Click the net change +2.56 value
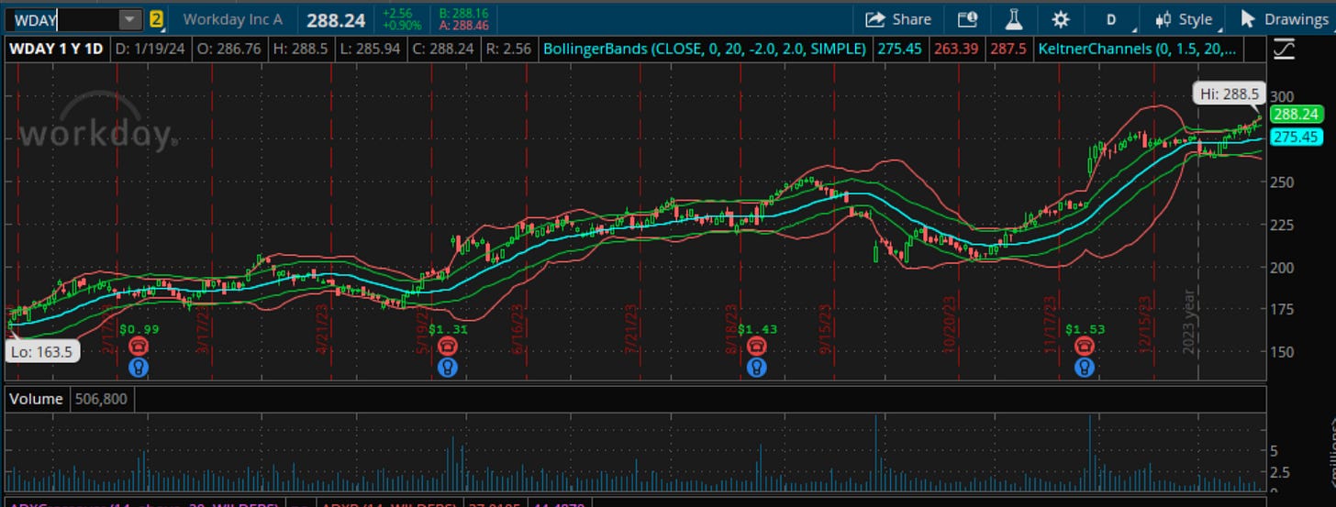The height and width of the screenshot is (507, 1336). pyautogui.click(x=399, y=14)
